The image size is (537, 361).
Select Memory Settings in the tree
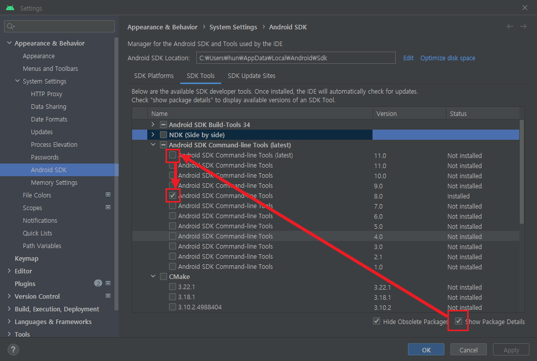click(54, 183)
